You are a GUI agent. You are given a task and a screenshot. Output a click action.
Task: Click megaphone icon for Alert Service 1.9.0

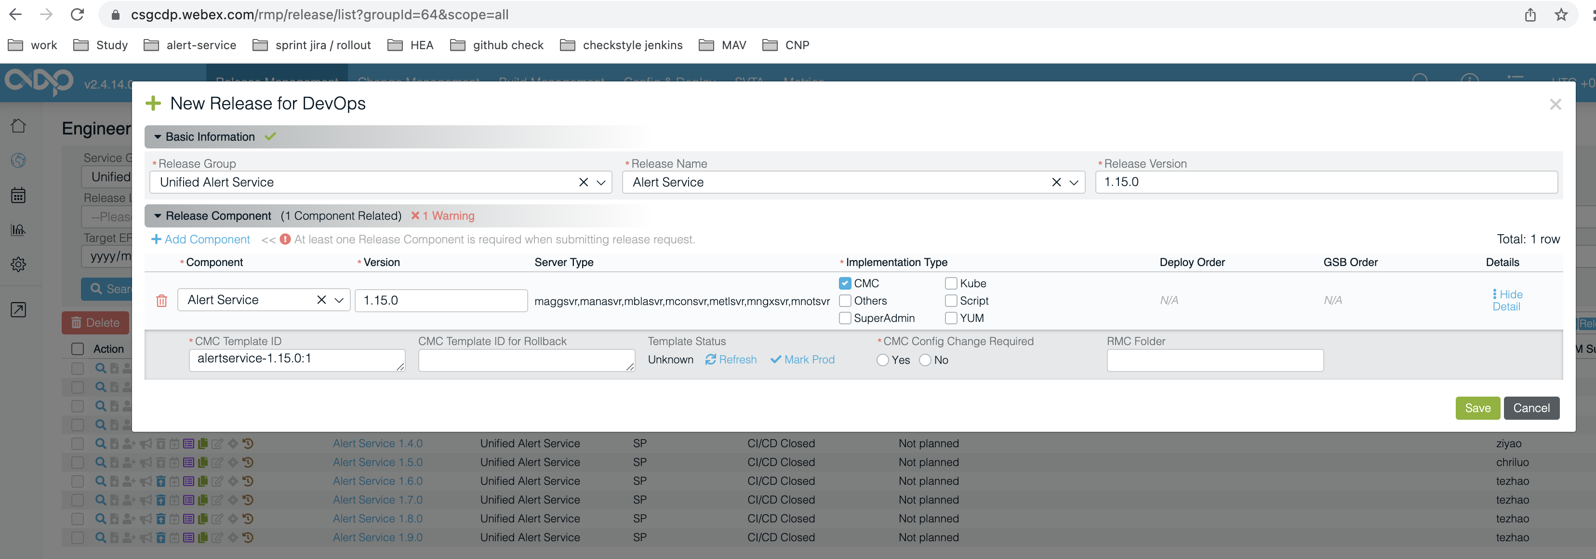click(x=146, y=537)
